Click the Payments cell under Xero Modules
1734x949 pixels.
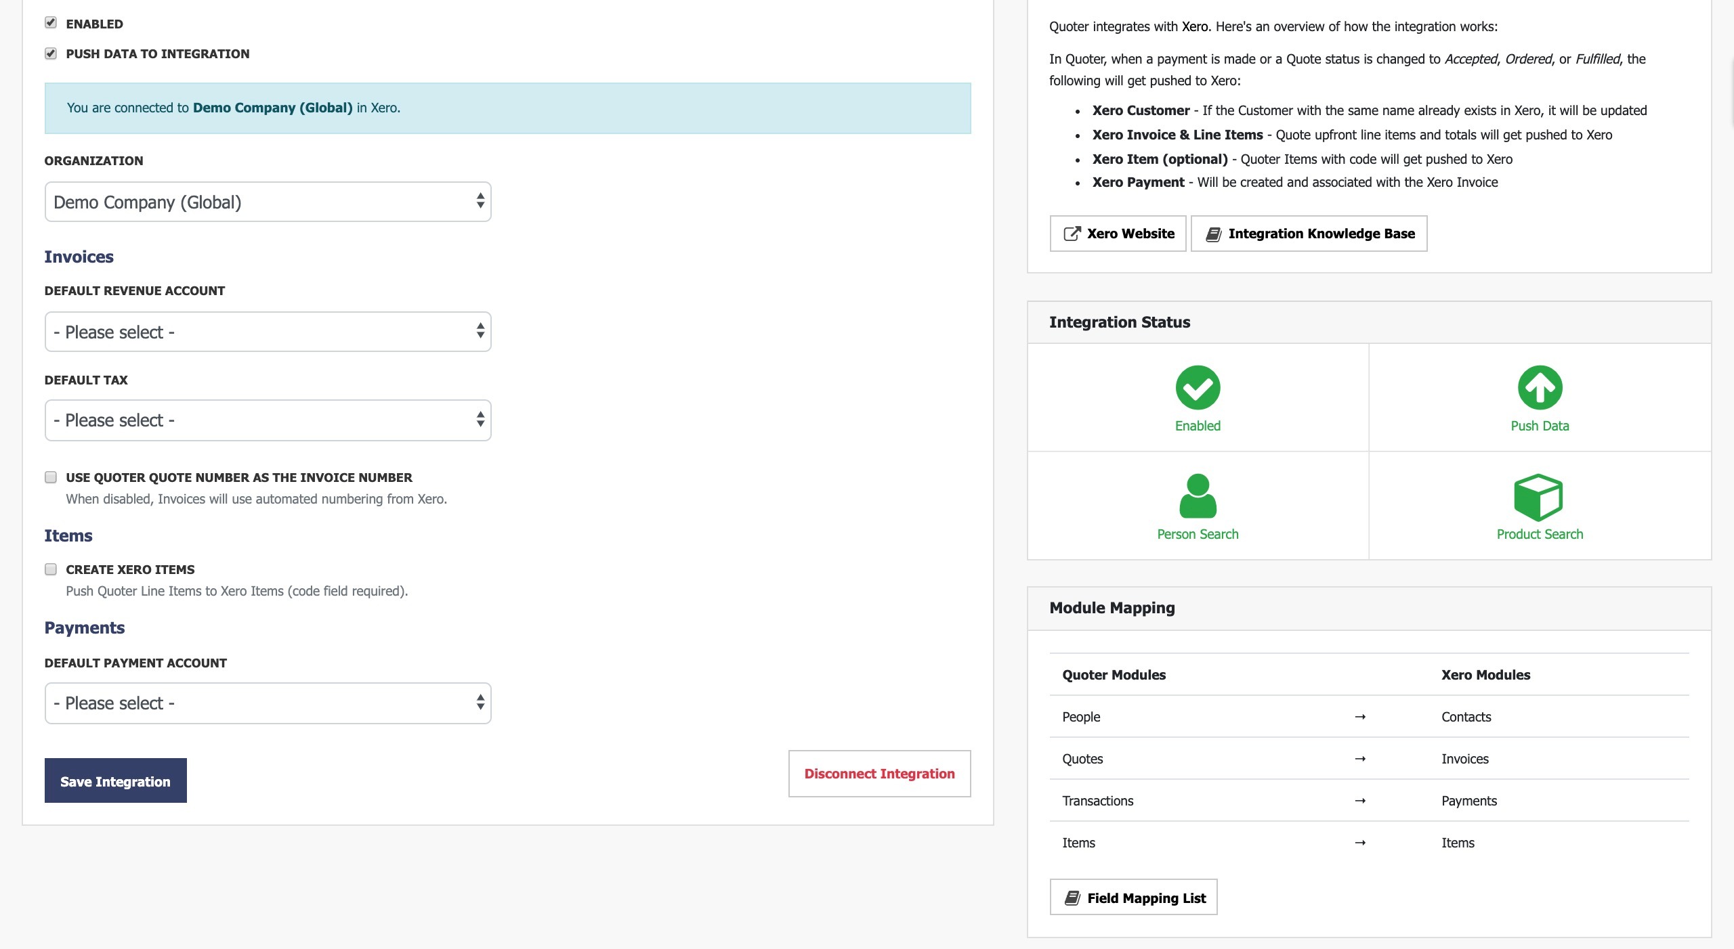(1468, 801)
